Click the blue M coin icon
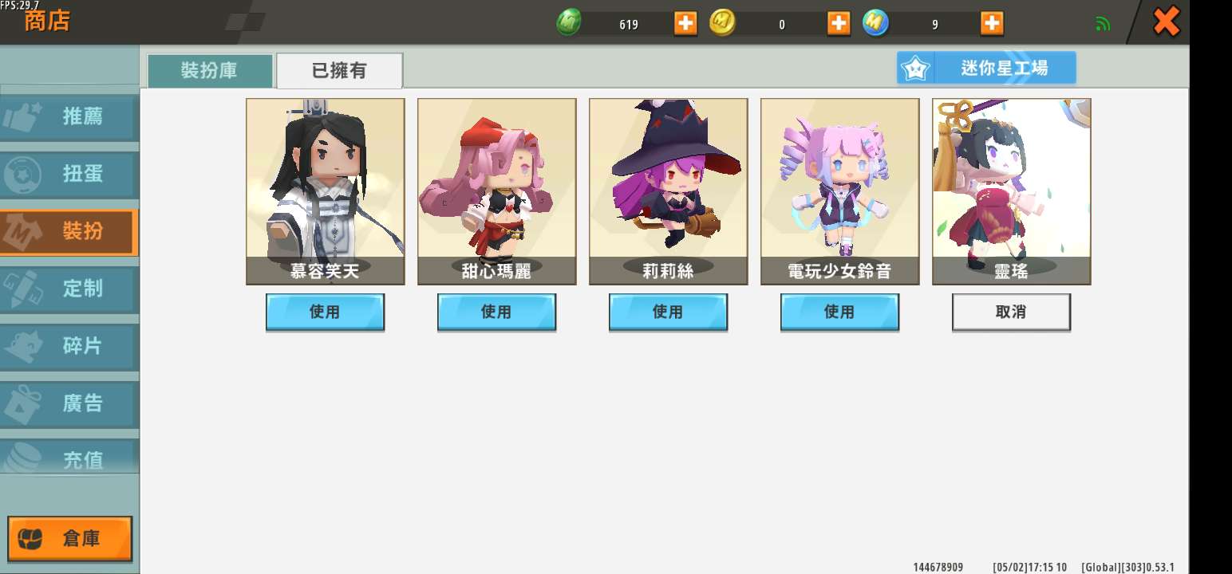Image resolution: width=1232 pixels, height=574 pixels. [875, 23]
